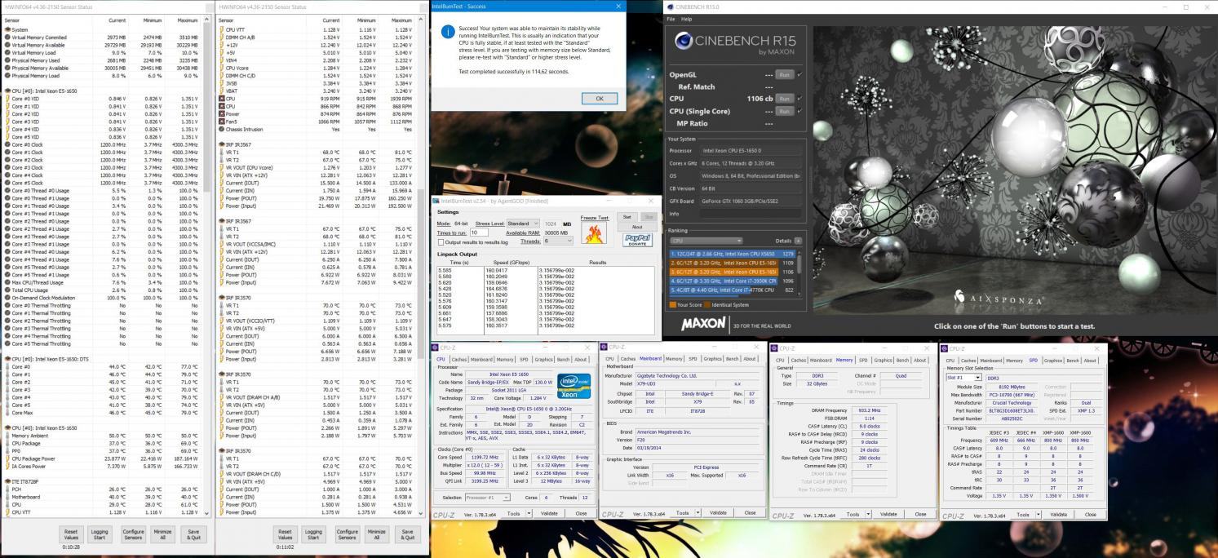Image resolution: width=1218 pixels, height=558 pixels.
Task: Toggle the CPU (Single Core) test checkmark
Action: pyautogui.click(x=799, y=111)
